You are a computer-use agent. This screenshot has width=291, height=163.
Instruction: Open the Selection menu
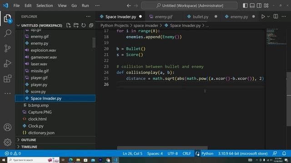[x=45, y=5]
